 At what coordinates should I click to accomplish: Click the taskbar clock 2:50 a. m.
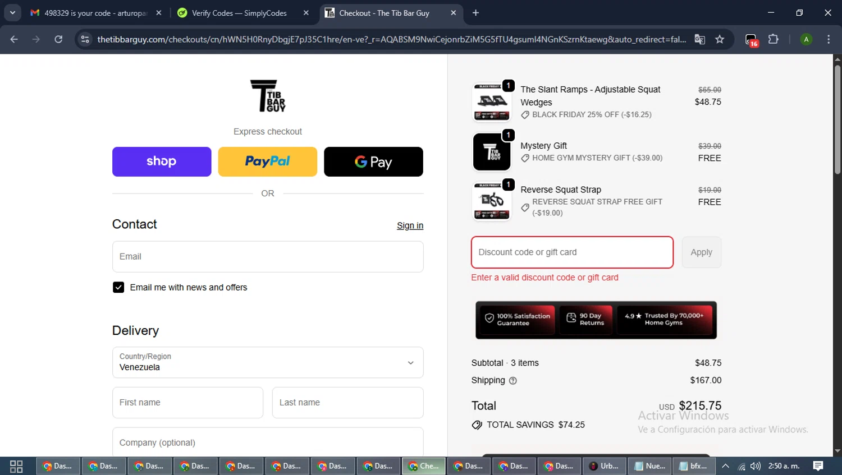[784, 466]
